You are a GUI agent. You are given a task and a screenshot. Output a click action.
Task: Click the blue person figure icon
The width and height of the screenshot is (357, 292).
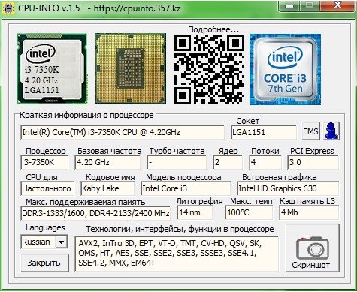(x=331, y=131)
